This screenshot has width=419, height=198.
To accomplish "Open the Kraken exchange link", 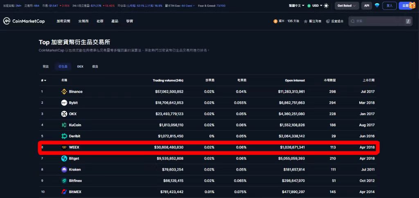I will pyautogui.click(x=75, y=170).
